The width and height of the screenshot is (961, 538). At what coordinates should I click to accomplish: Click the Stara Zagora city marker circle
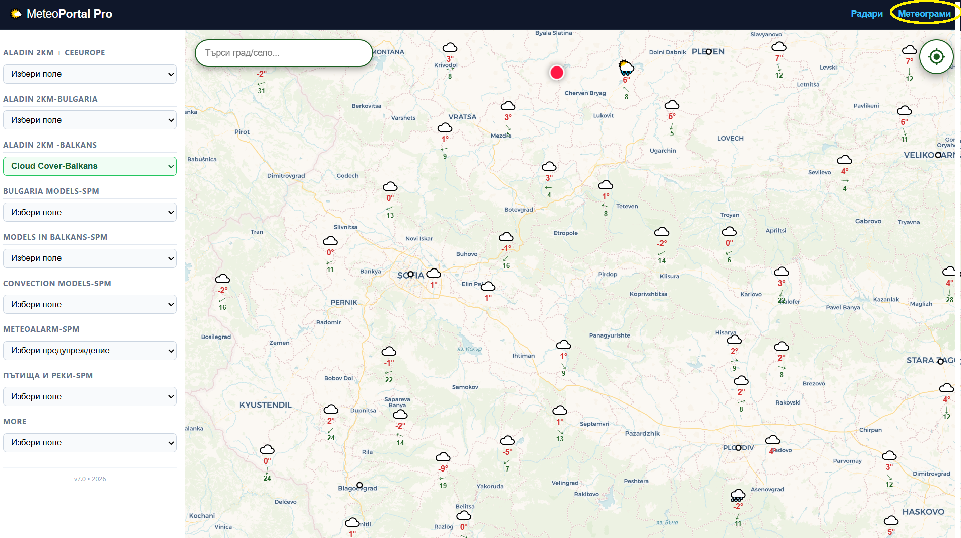[x=940, y=362]
